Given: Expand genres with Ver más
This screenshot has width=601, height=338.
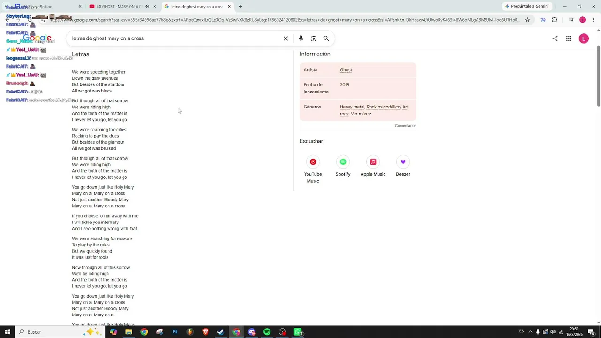Looking at the screenshot, I should coord(361,114).
